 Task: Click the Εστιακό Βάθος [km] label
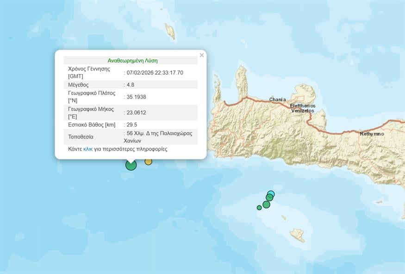[92, 125]
